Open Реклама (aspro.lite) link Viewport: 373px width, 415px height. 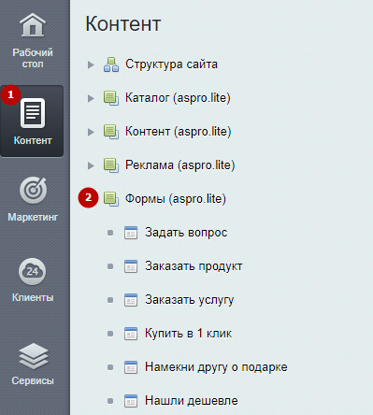pos(180,165)
